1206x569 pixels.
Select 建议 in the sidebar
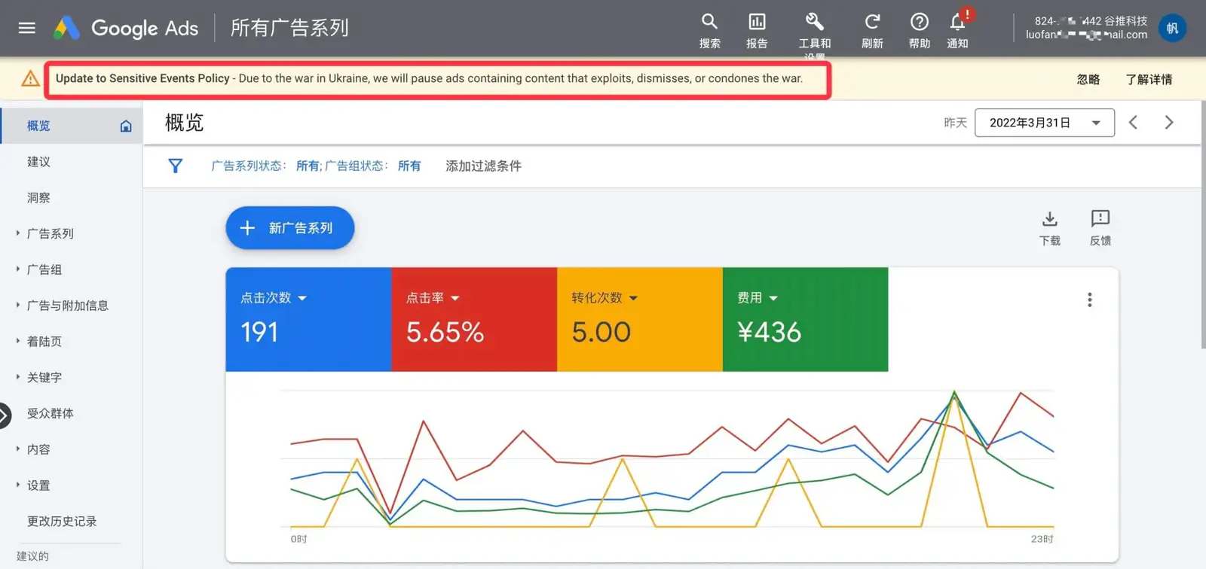pyautogui.click(x=38, y=162)
